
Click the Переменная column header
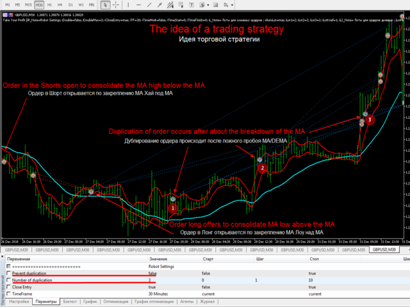(19, 259)
